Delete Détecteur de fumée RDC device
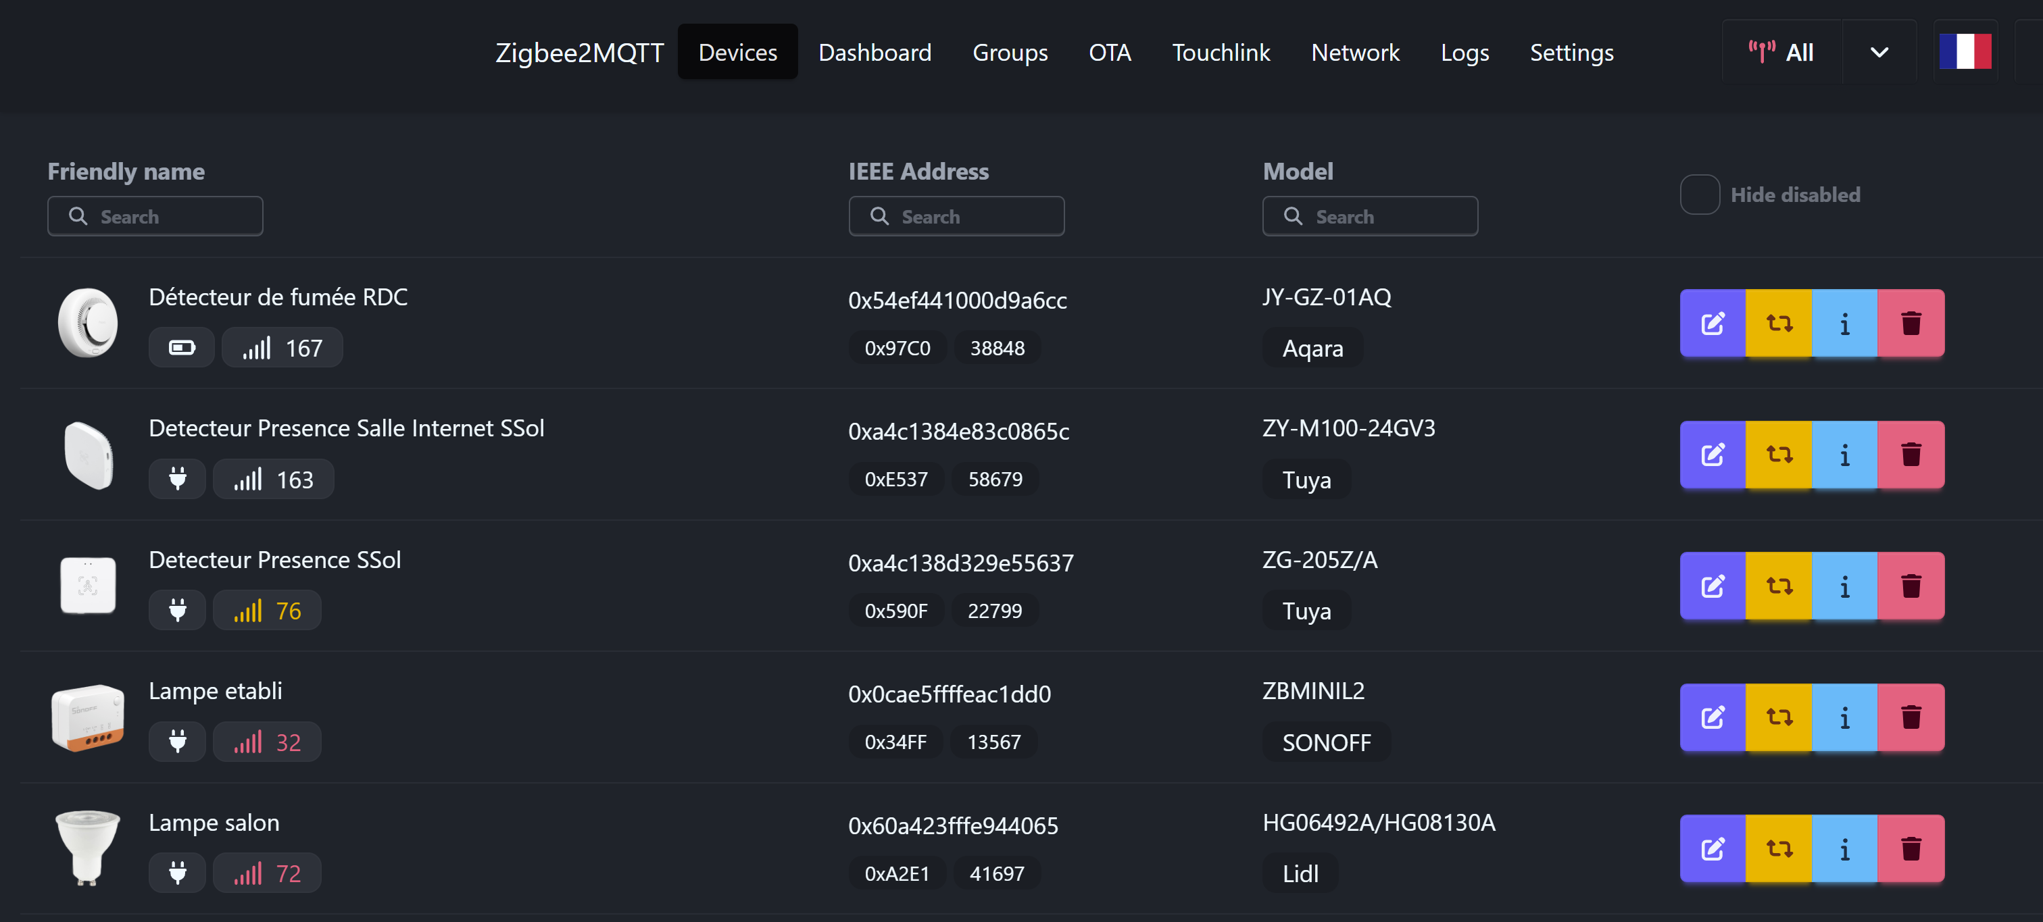 coord(1911,323)
